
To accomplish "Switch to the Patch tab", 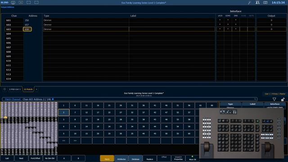I will click(x=28, y=89).
